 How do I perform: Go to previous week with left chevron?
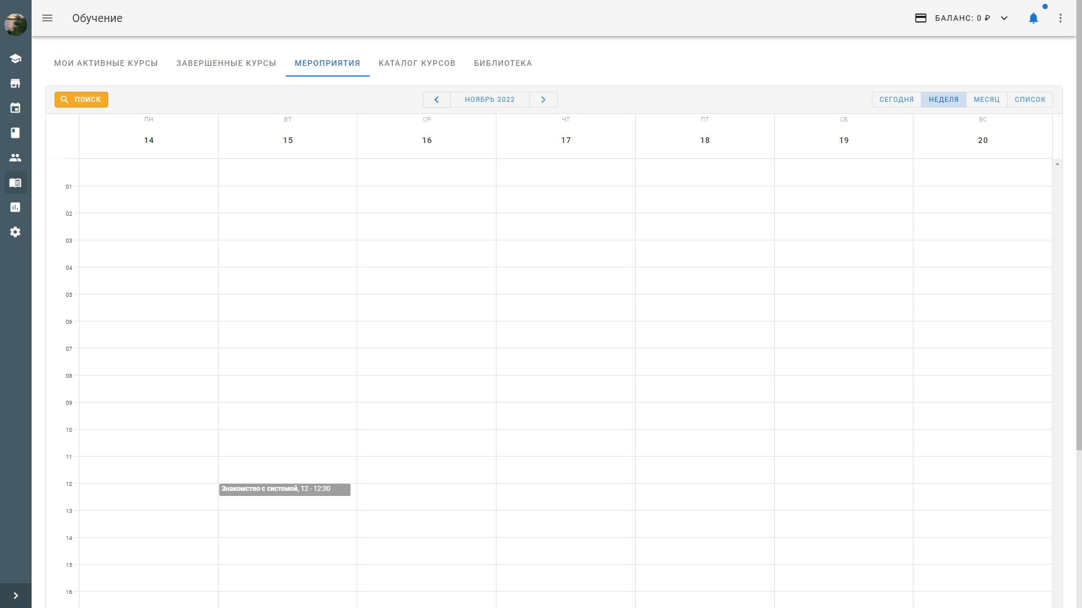(x=436, y=100)
